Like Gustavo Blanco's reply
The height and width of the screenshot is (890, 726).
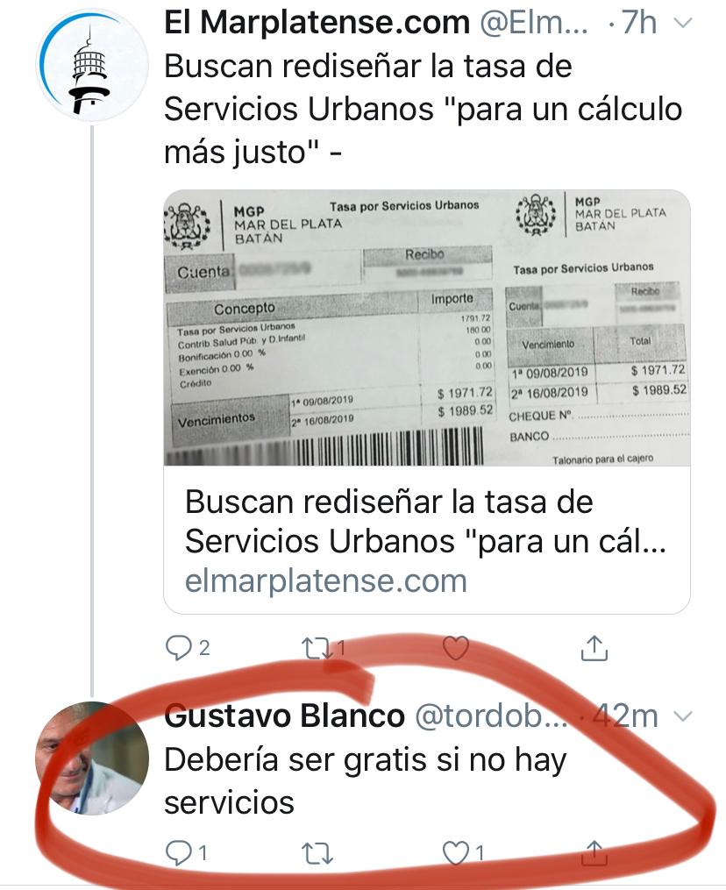[455, 852]
